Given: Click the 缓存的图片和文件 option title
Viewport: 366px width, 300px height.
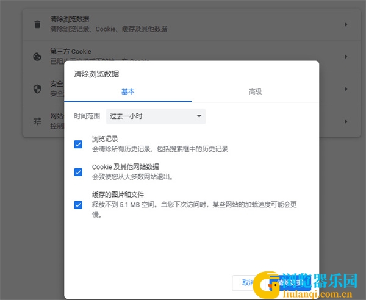Looking at the screenshot, I should [118, 195].
